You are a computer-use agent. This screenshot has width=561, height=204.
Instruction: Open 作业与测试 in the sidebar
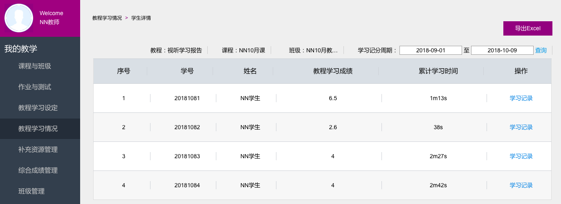click(35, 87)
